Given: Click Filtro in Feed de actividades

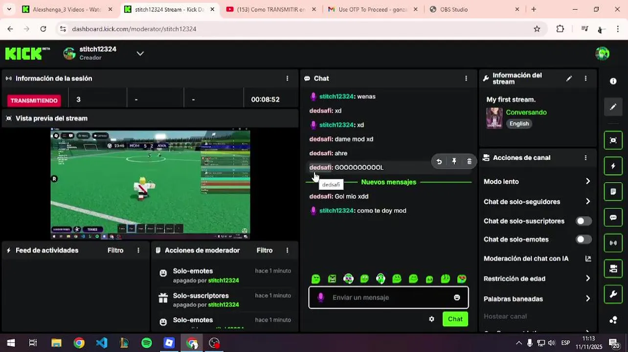Looking at the screenshot, I should 115,250.
